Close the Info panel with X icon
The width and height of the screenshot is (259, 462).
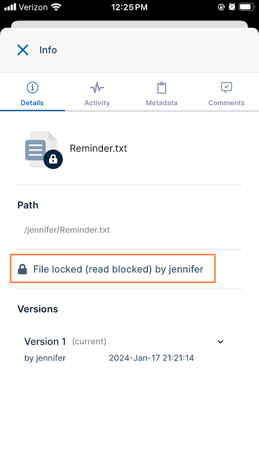[x=22, y=50]
